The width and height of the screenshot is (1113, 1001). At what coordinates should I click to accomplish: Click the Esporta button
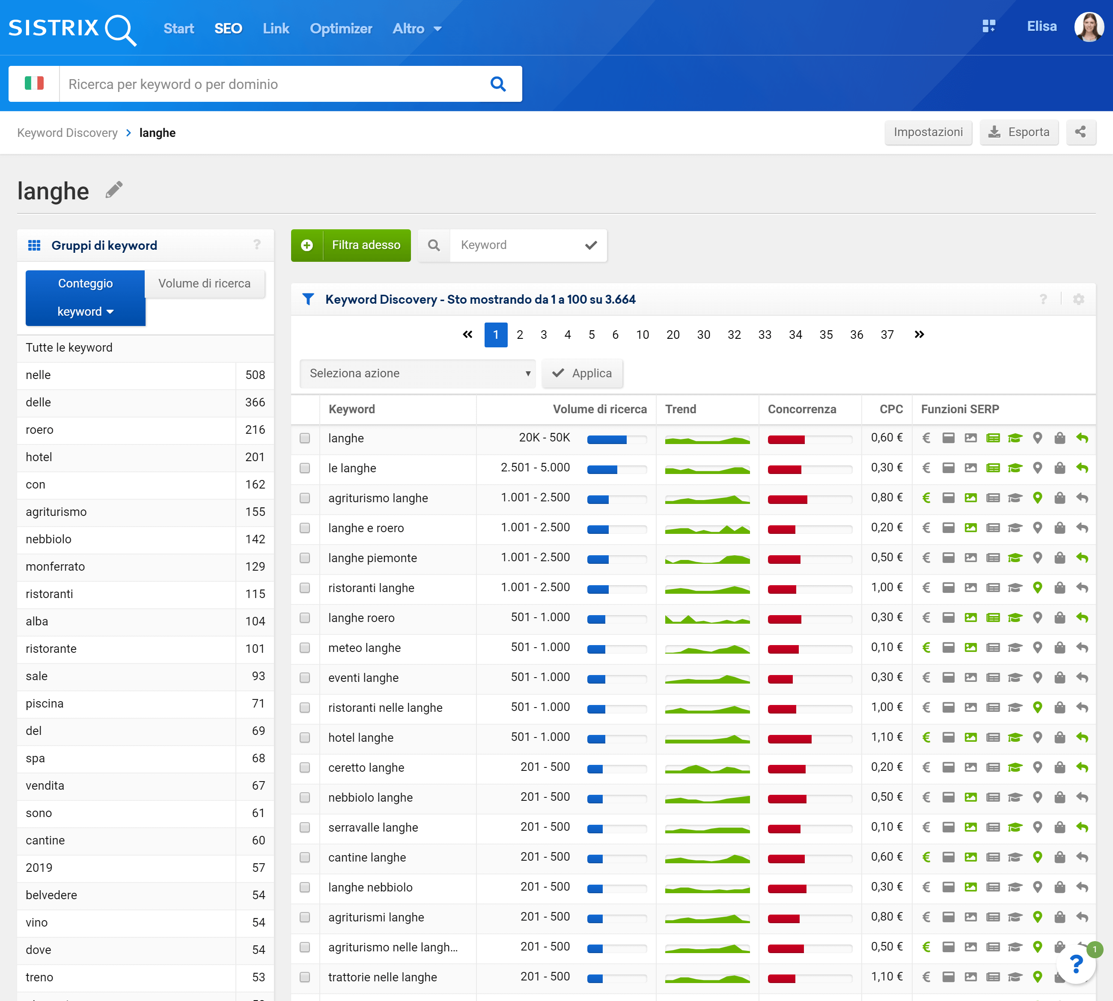[1018, 132]
